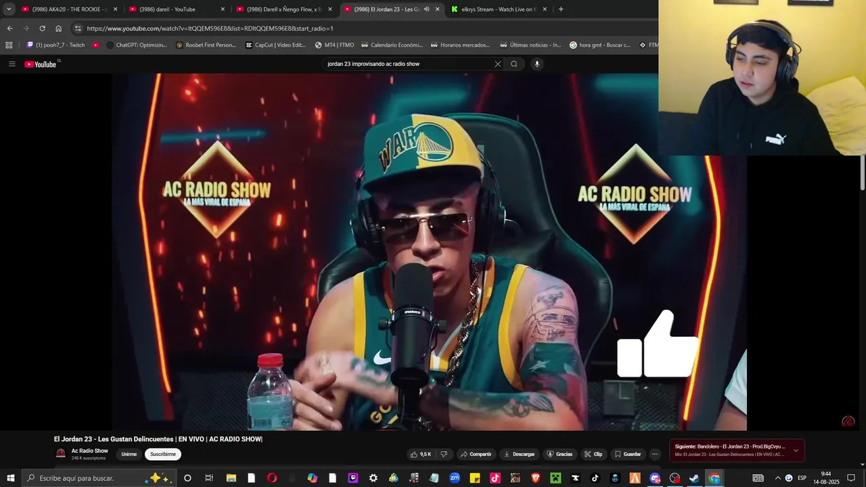
Task: Launch Opera from the taskbar
Action: tap(272, 478)
